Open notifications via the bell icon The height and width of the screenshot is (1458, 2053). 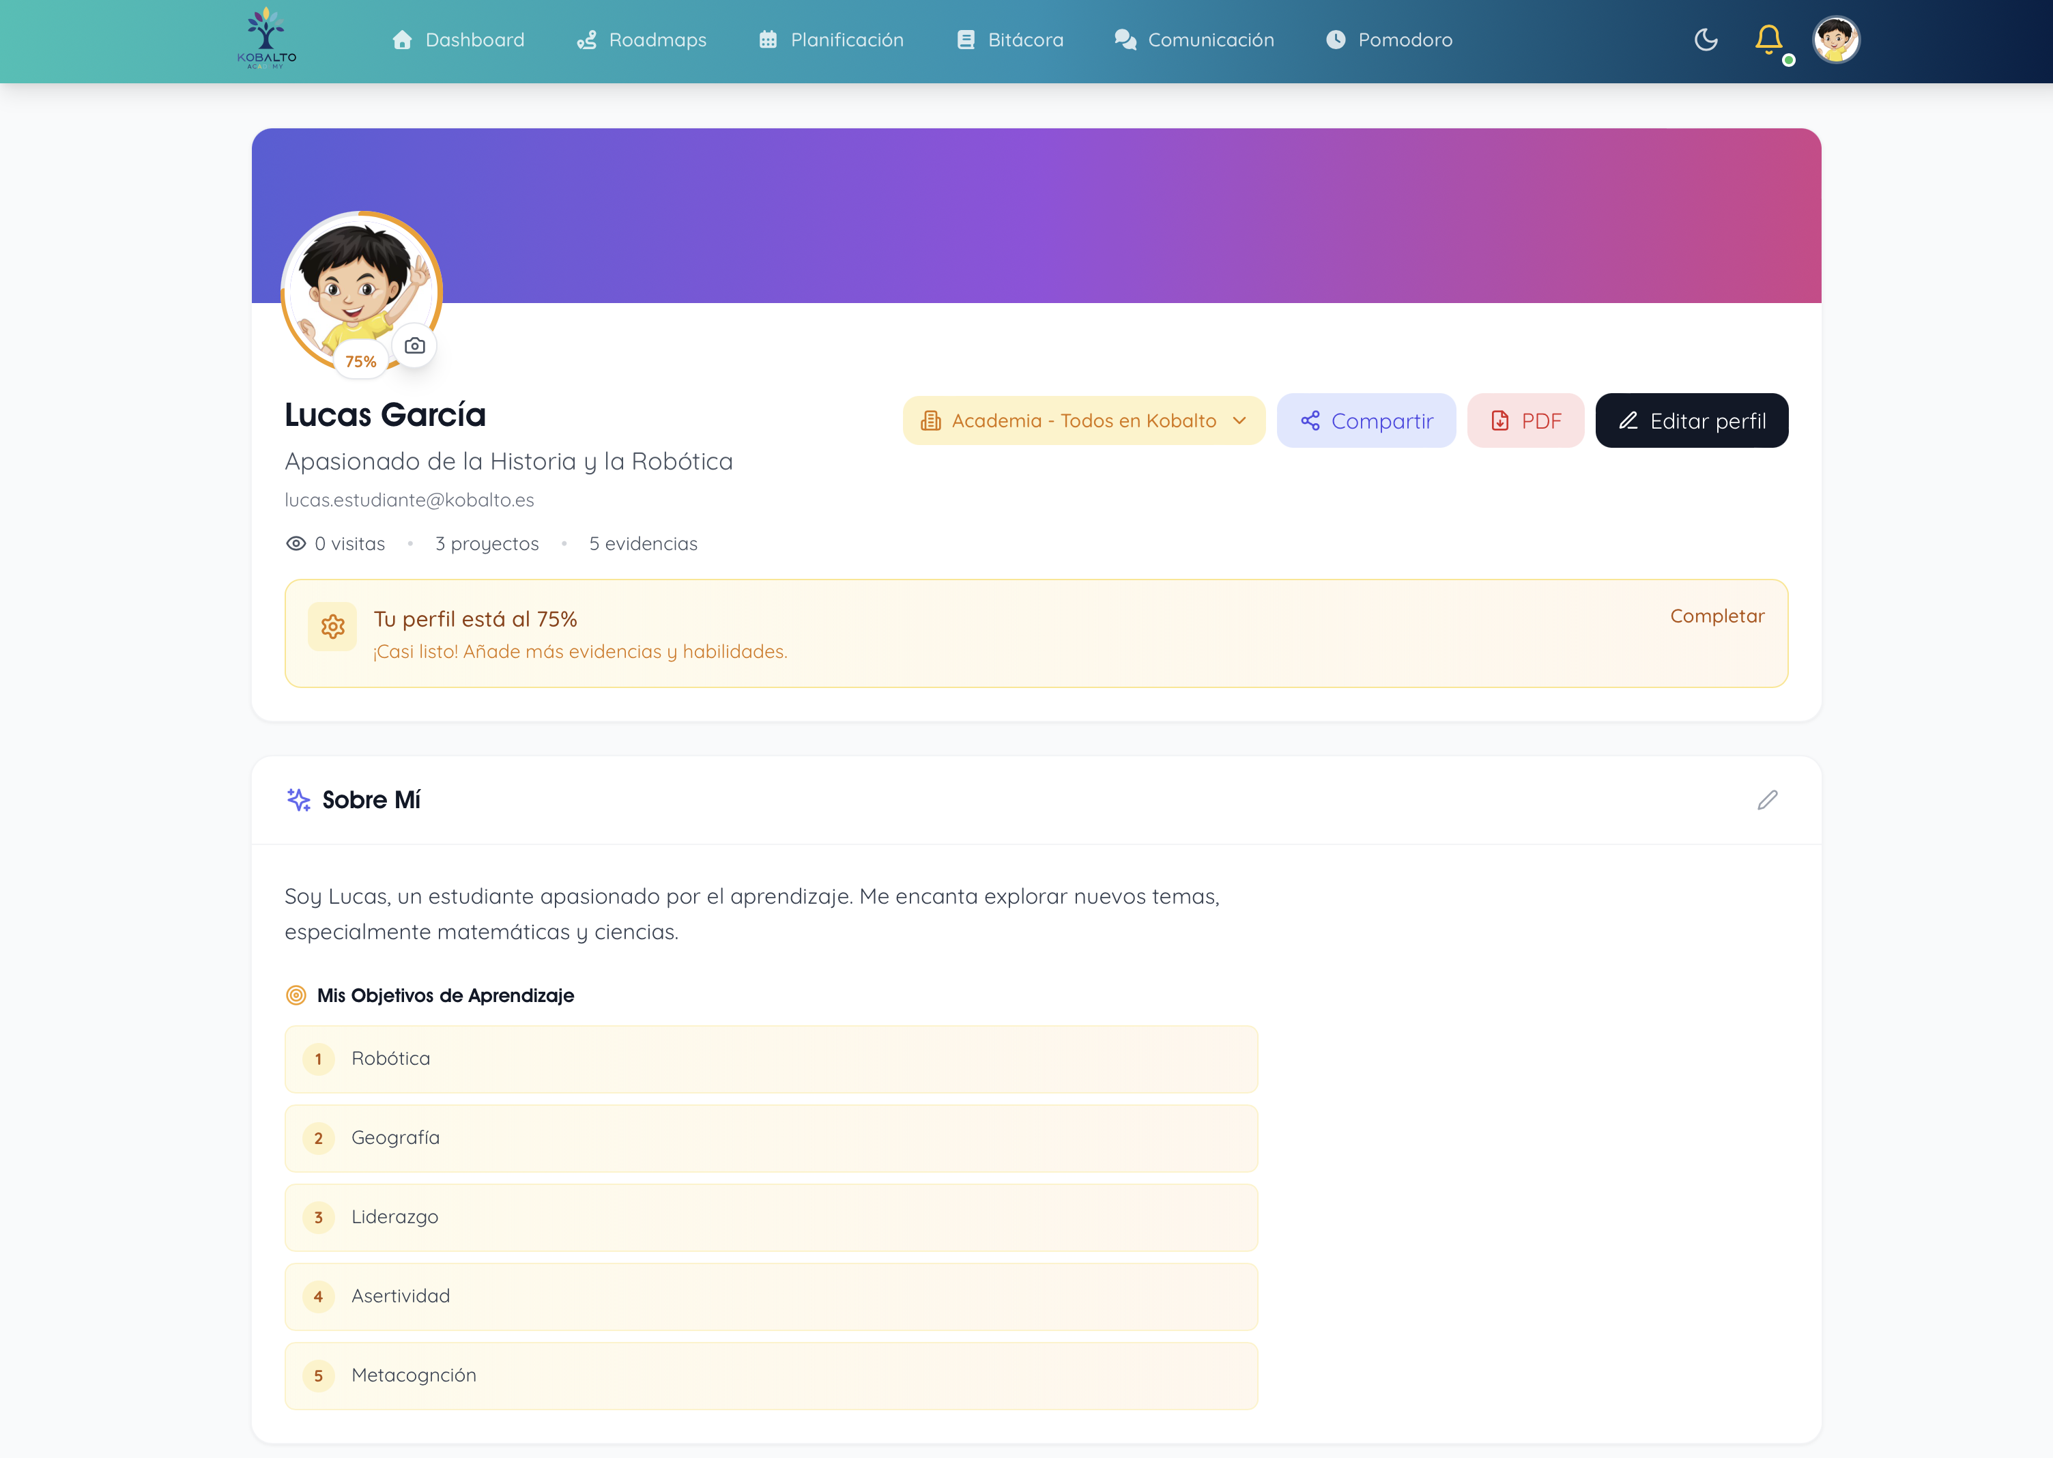point(1768,40)
